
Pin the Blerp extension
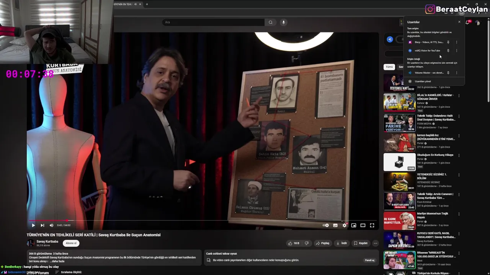pos(448,42)
